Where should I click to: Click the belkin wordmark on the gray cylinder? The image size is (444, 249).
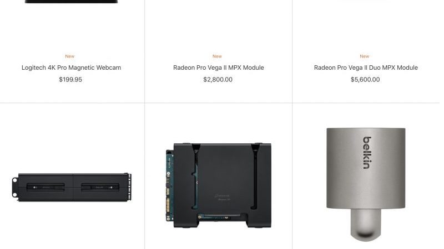(x=367, y=153)
